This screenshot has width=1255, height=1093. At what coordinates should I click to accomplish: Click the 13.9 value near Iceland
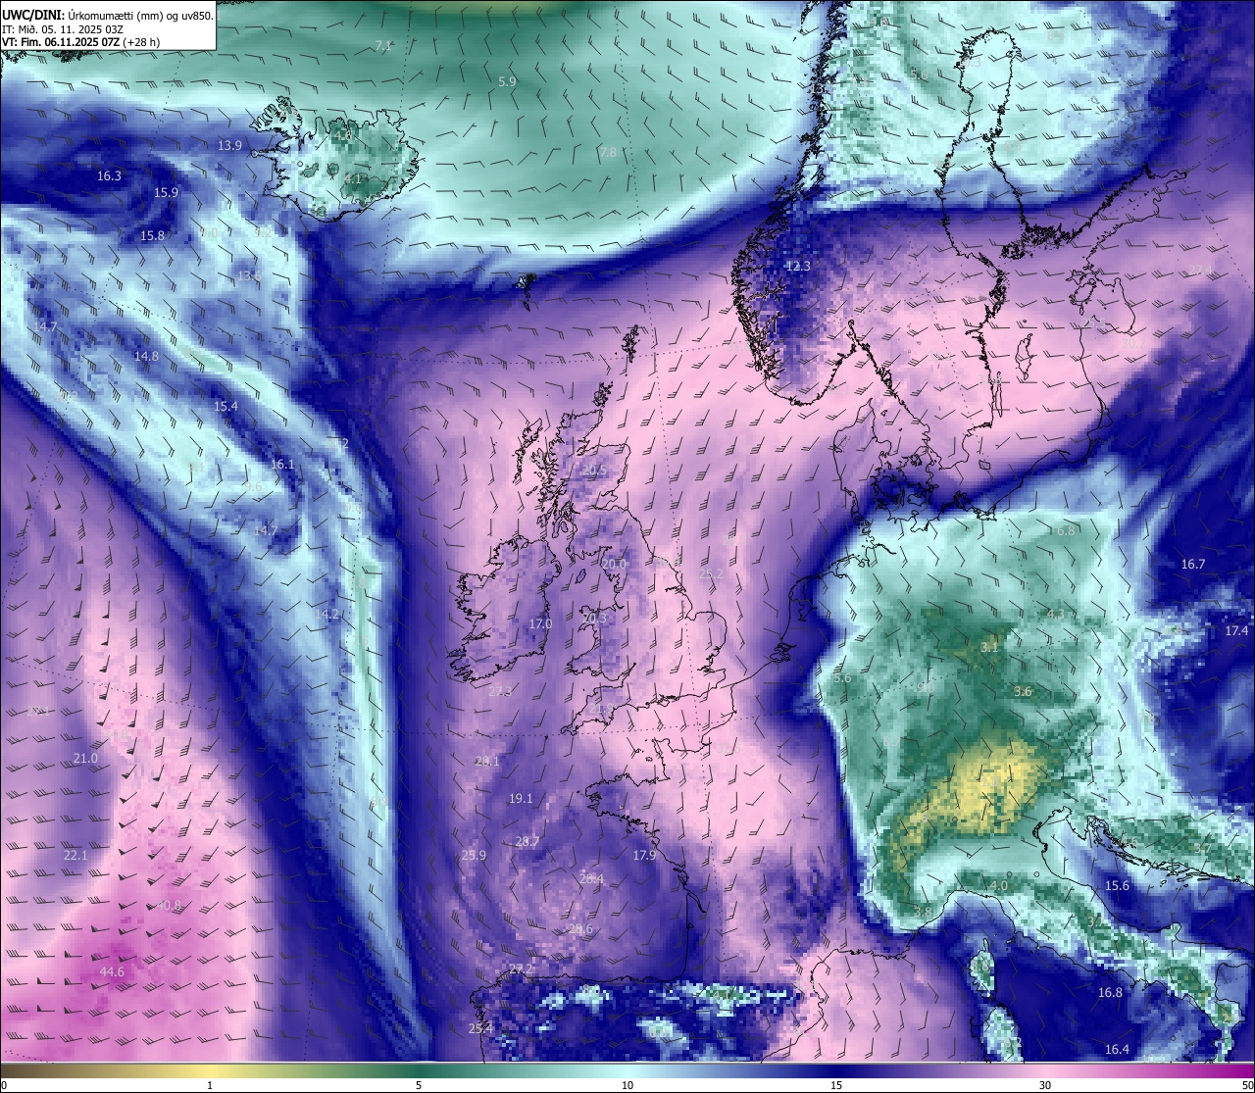point(229,145)
